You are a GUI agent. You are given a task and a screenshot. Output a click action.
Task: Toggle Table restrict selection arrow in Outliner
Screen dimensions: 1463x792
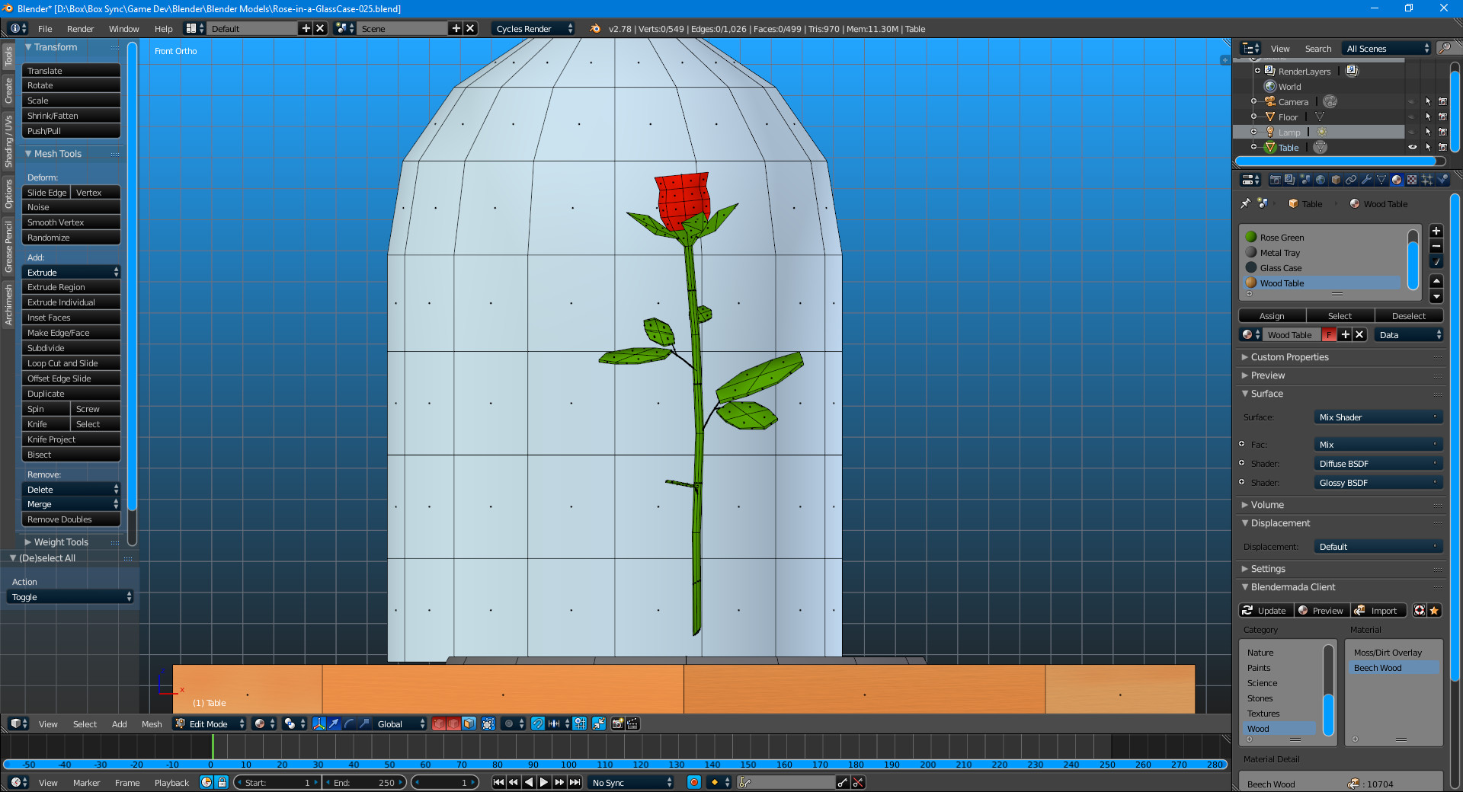click(1429, 147)
